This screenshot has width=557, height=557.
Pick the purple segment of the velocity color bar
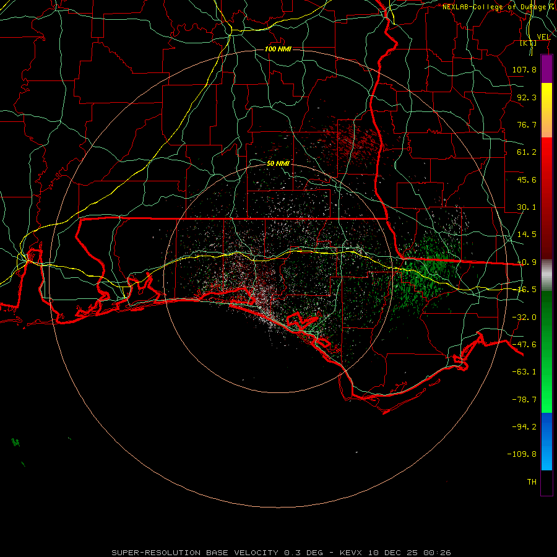pyautogui.click(x=546, y=69)
